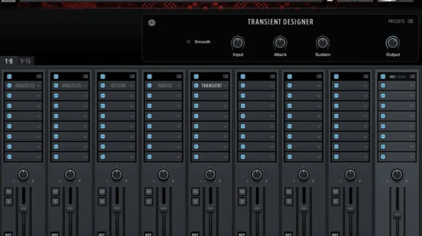Mute channel 1 with M button
Screen dimensions: 422x236
click(x=8, y=192)
